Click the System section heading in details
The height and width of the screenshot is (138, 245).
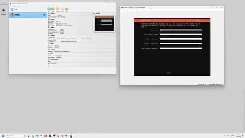(52, 19)
